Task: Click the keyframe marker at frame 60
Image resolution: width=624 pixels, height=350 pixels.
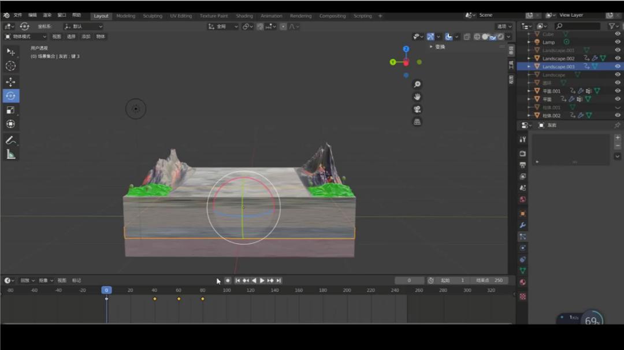Action: point(179,299)
